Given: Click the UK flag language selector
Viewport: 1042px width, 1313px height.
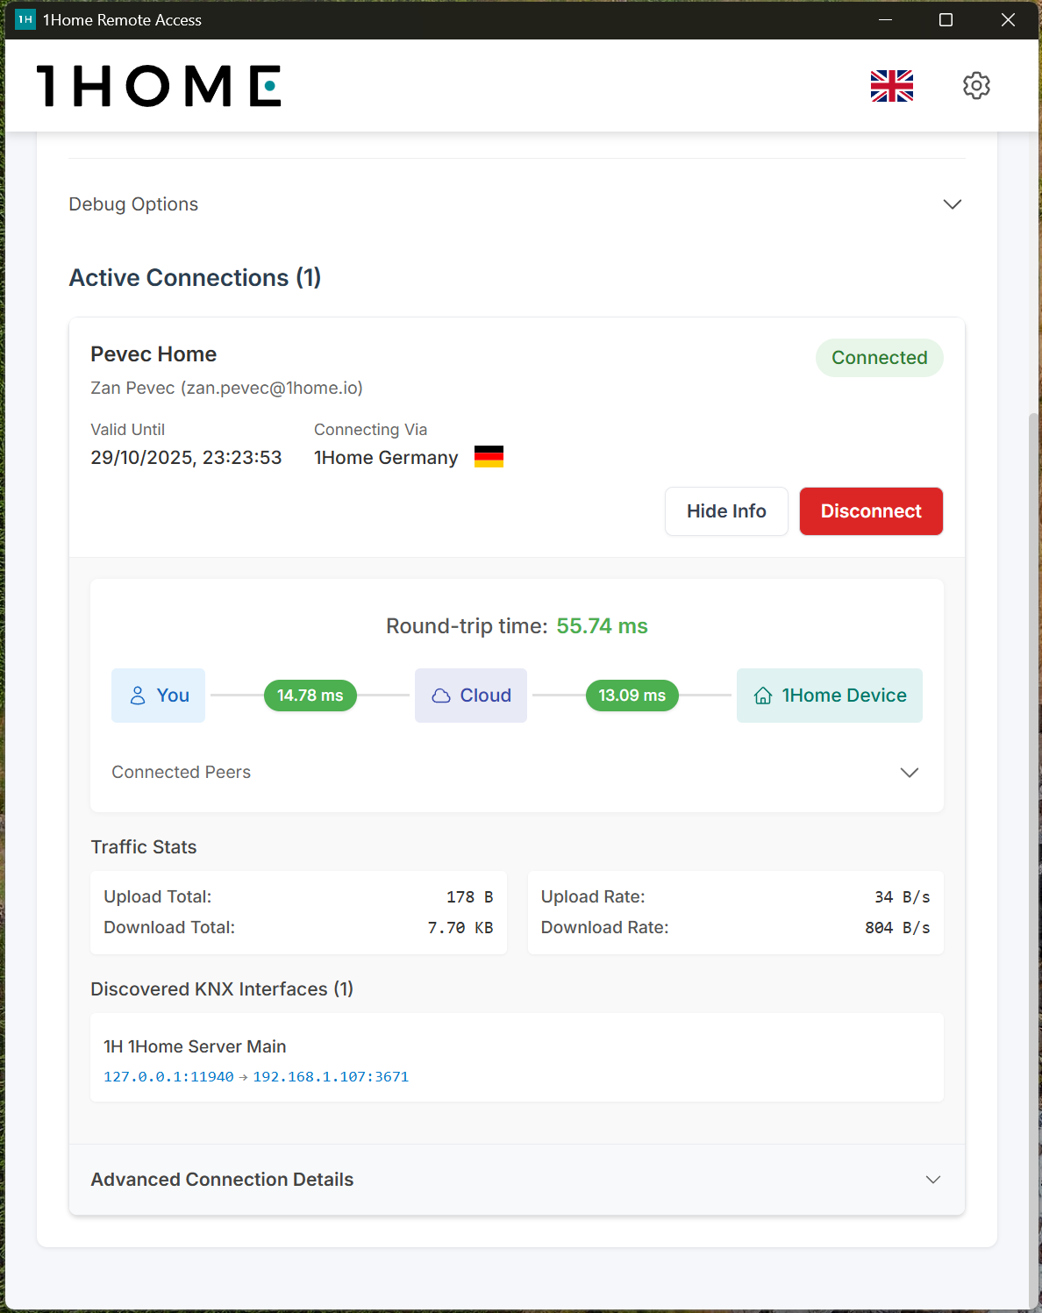Looking at the screenshot, I should pyautogui.click(x=892, y=86).
